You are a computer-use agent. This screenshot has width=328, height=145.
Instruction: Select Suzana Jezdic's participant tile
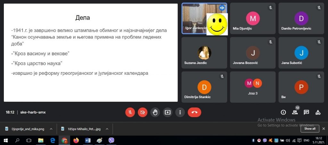[x=204, y=53]
